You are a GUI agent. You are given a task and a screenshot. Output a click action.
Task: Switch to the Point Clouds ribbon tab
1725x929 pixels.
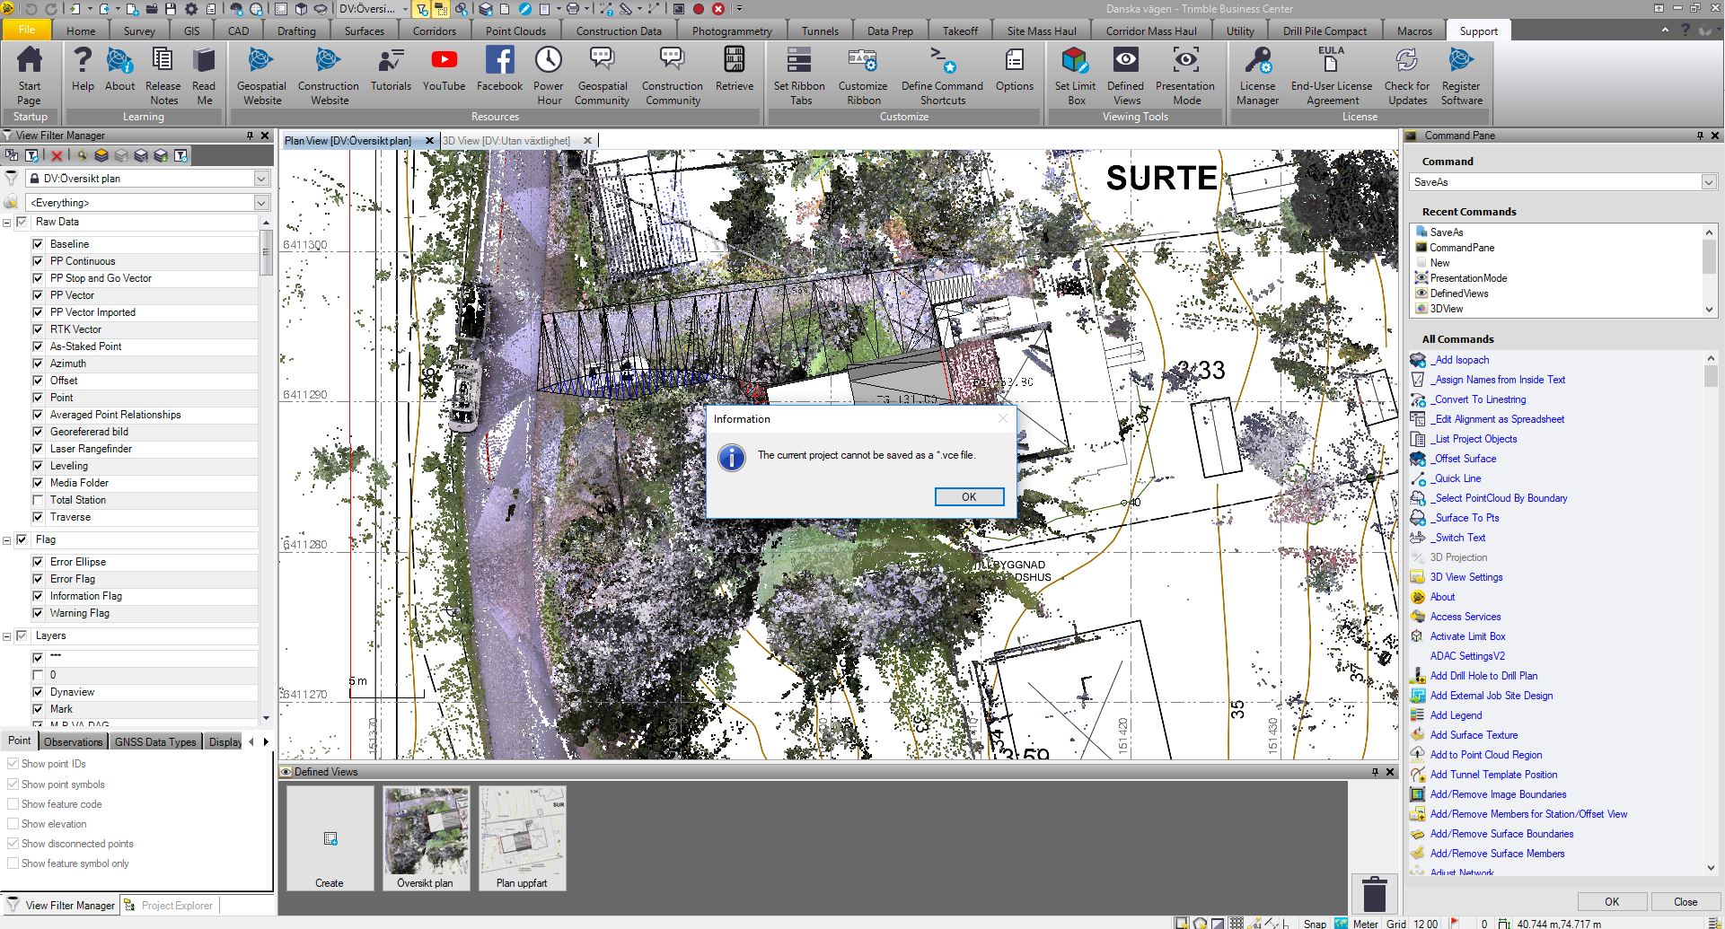click(x=515, y=31)
